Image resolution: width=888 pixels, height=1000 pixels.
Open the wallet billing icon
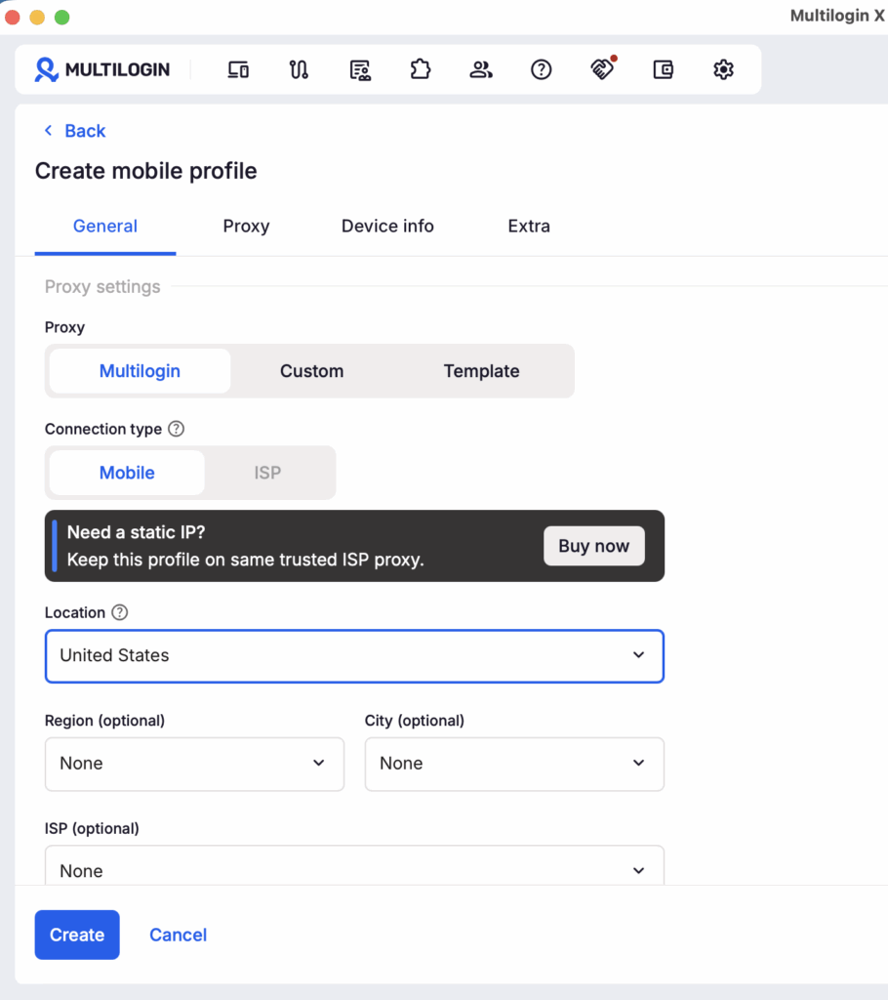click(x=663, y=69)
